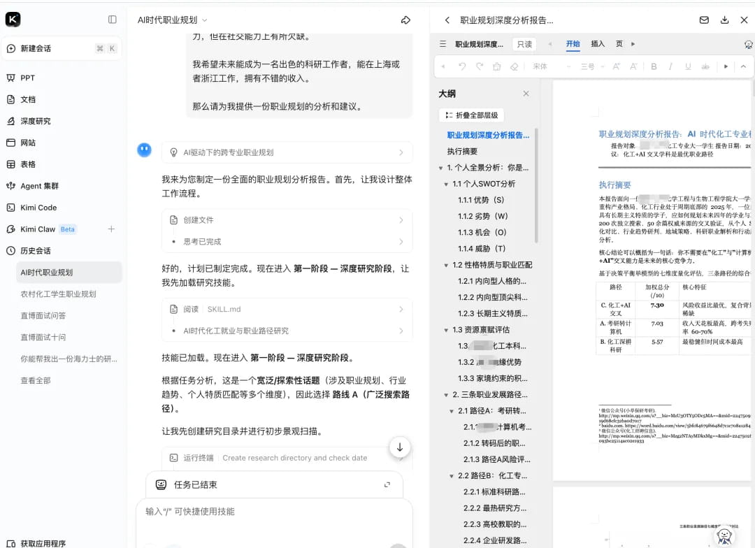Show more ribbon tabs with right arrow
This screenshot has height=548, width=755.
tap(633, 44)
